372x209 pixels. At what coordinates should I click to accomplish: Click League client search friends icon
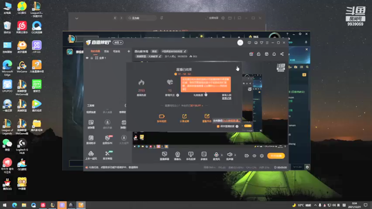307,67
